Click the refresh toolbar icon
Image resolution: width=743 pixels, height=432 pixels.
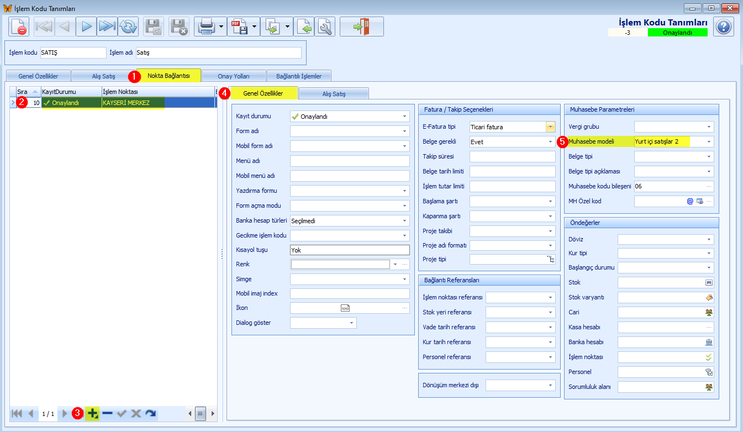point(128,27)
